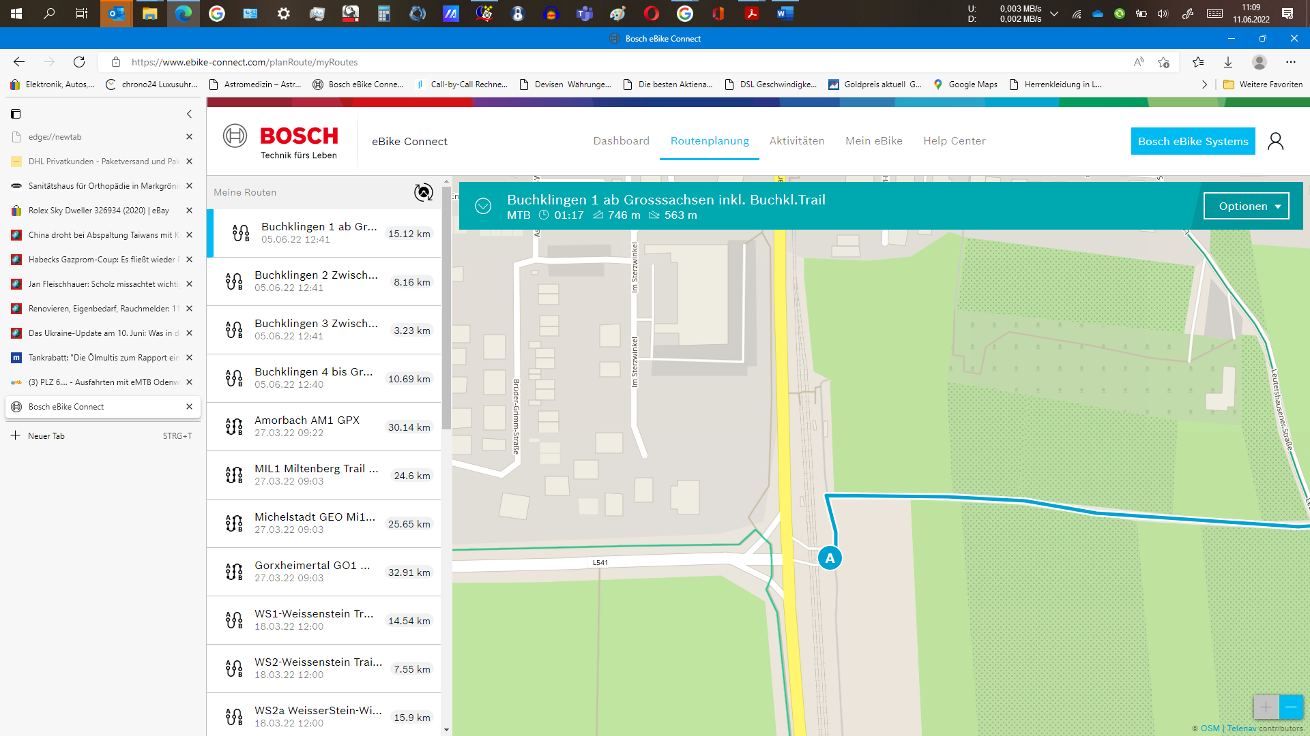Open the Optionen dropdown

click(x=1246, y=206)
